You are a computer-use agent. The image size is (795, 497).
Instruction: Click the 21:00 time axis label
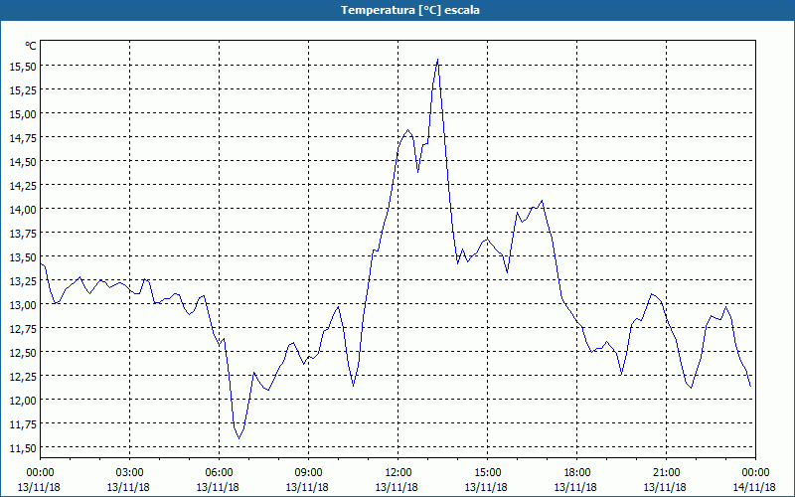[666, 473]
